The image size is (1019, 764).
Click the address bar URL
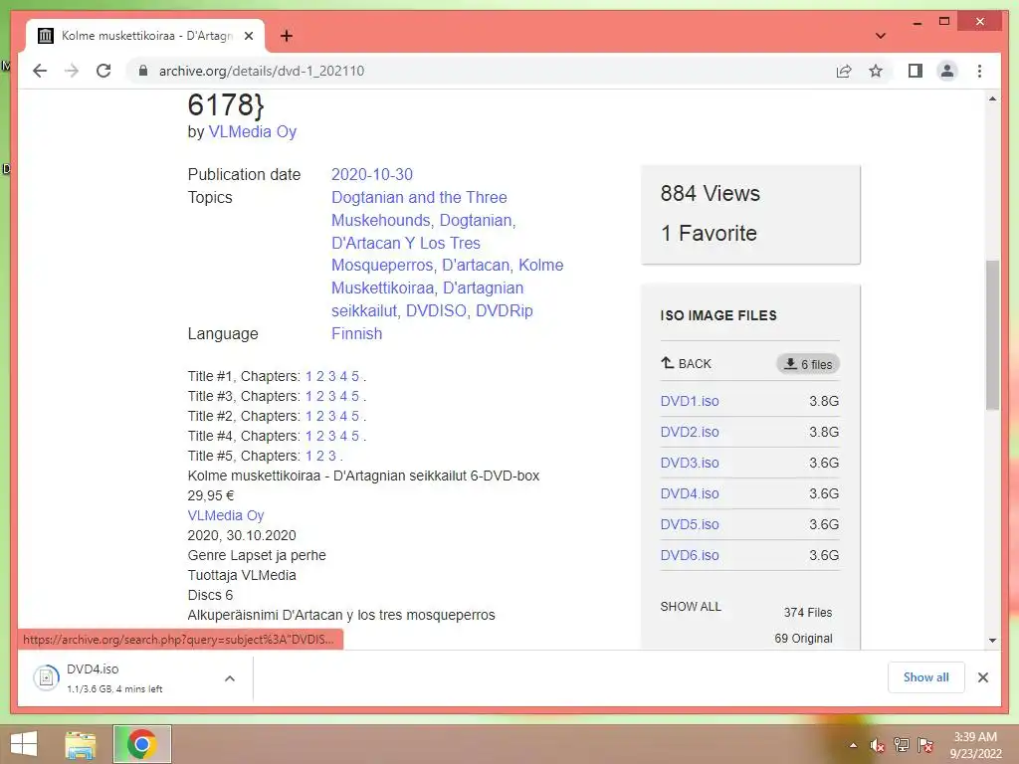point(262,71)
